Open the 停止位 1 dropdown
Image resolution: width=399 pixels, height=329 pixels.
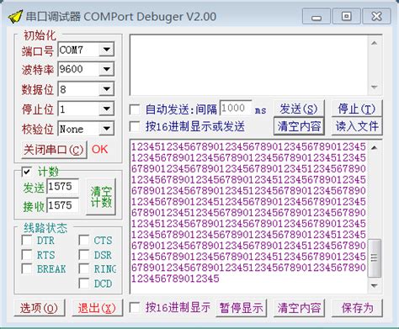pos(107,109)
